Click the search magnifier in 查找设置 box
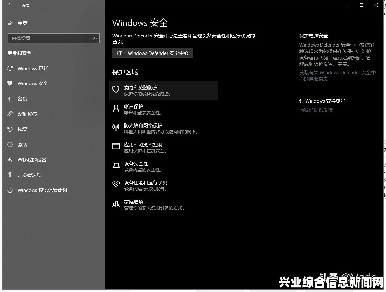 tap(95, 38)
